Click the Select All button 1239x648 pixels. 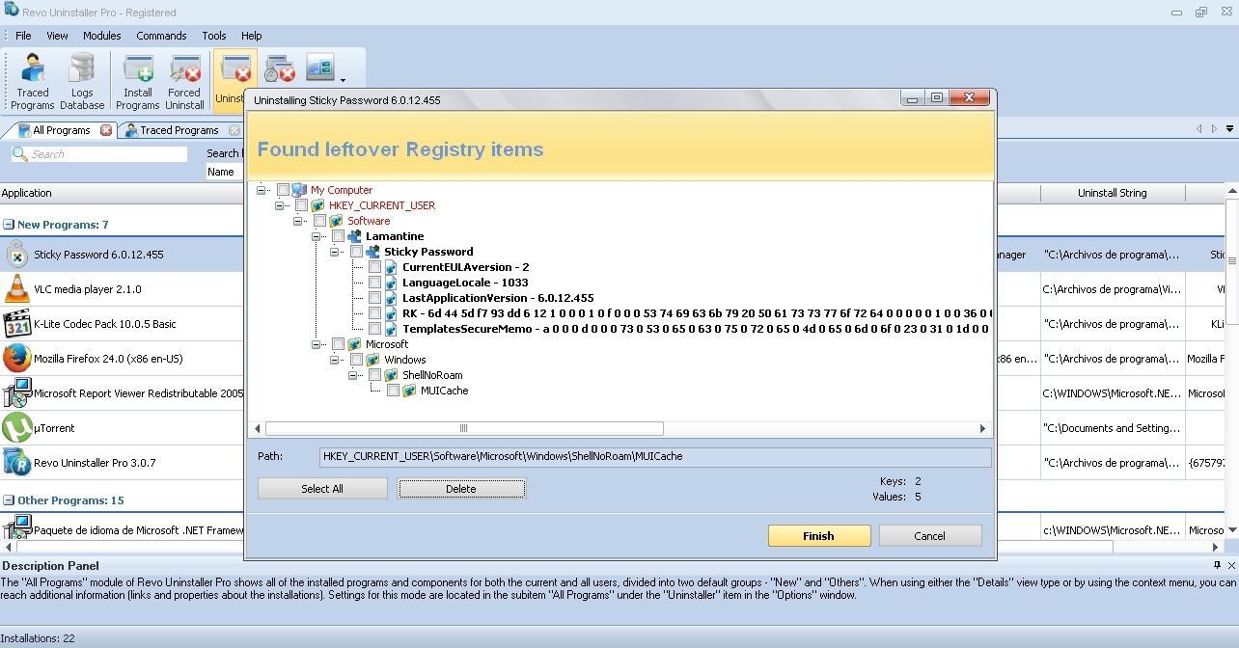click(321, 488)
